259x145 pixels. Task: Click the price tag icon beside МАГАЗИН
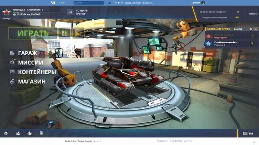coord(12,81)
